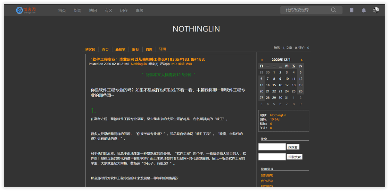The image size is (389, 191).
Task: Click the 找找看 button
Action: 293,147
